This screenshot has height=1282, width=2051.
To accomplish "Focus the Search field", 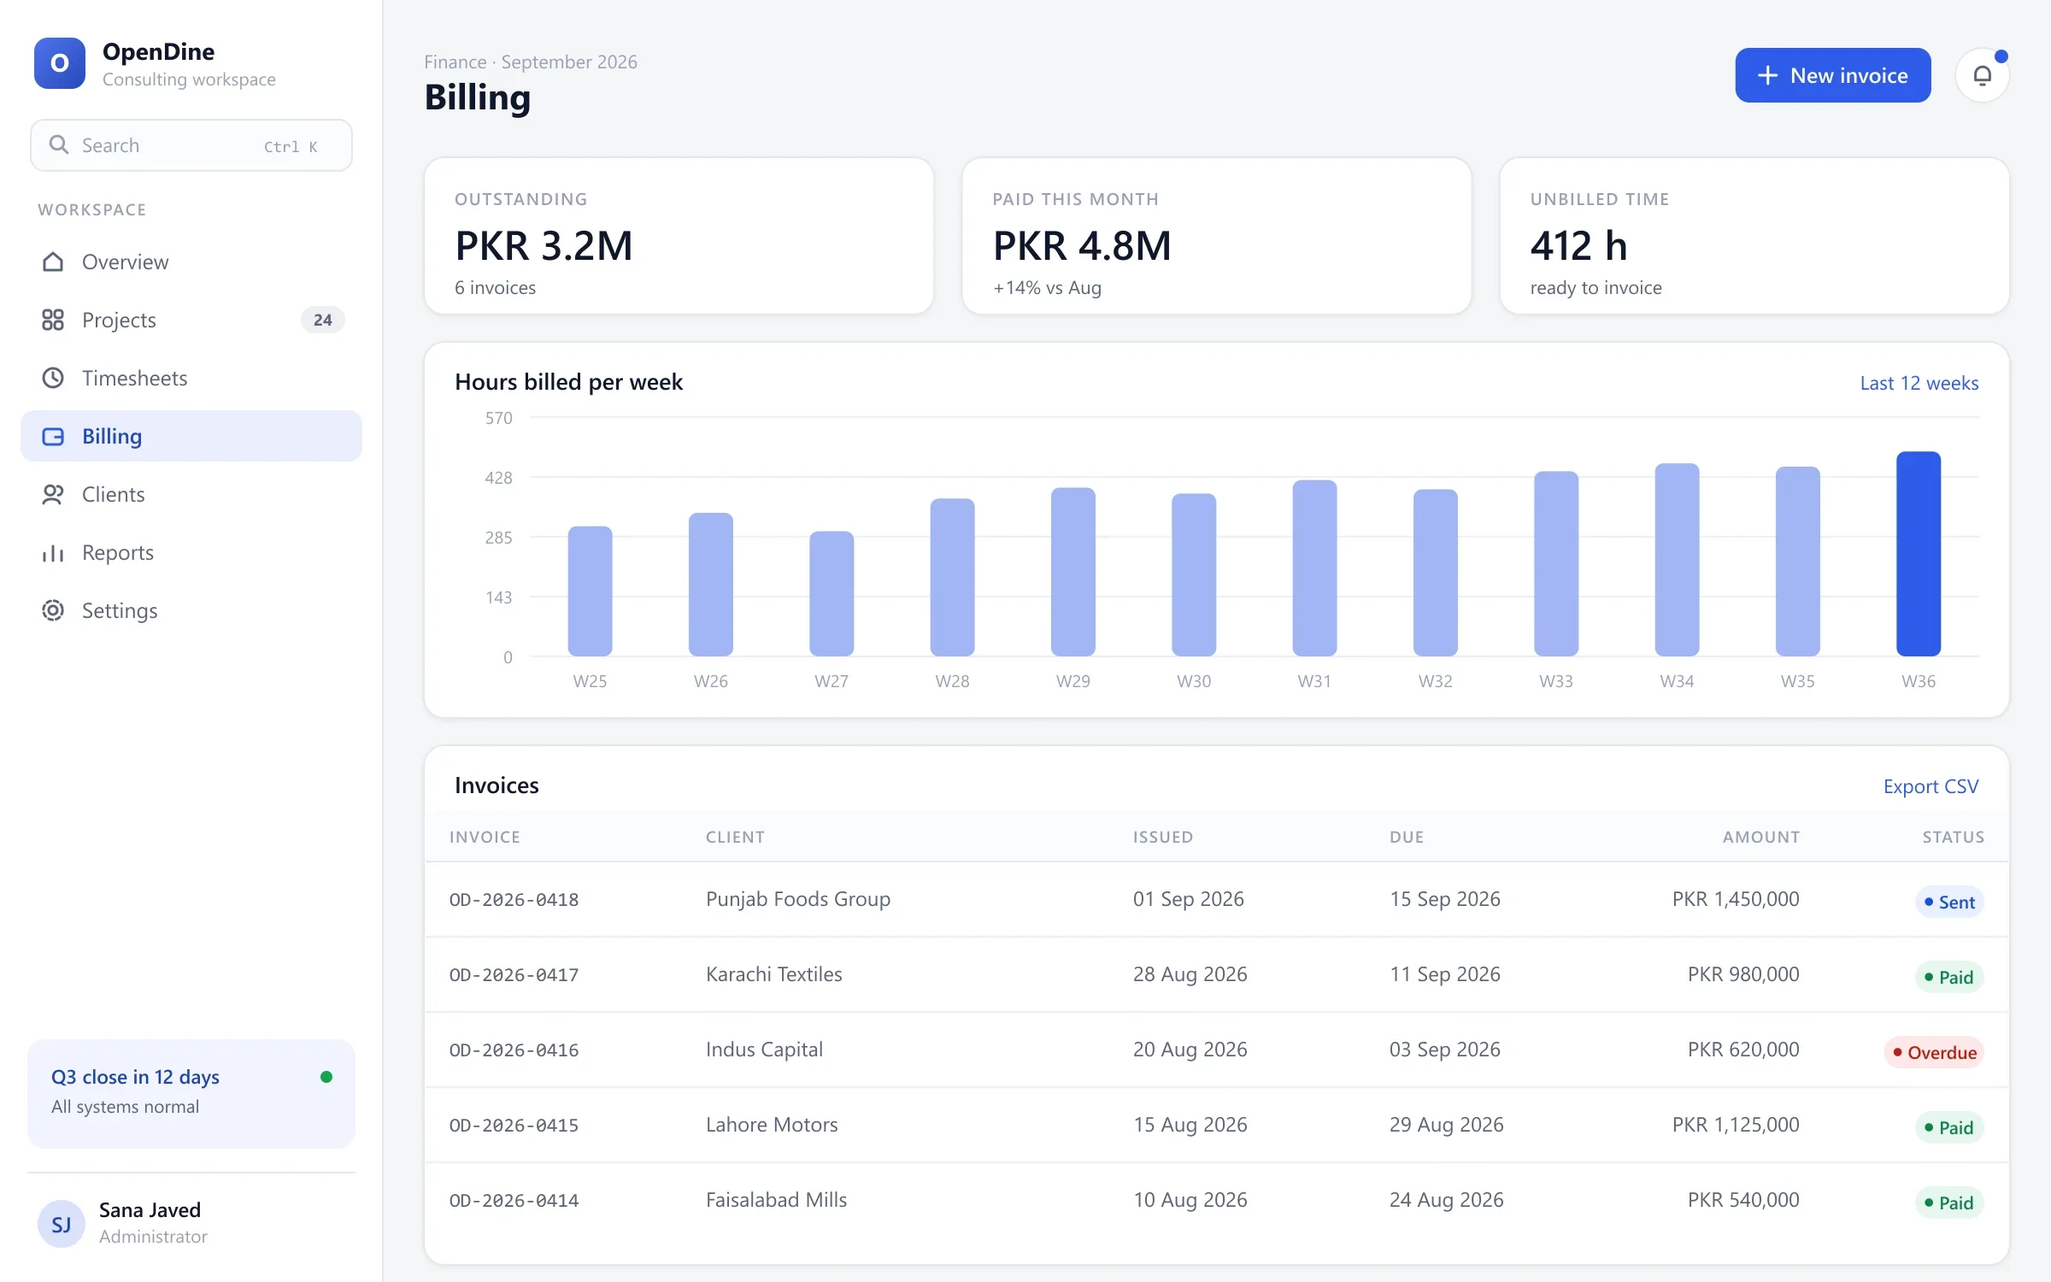I will [191, 145].
